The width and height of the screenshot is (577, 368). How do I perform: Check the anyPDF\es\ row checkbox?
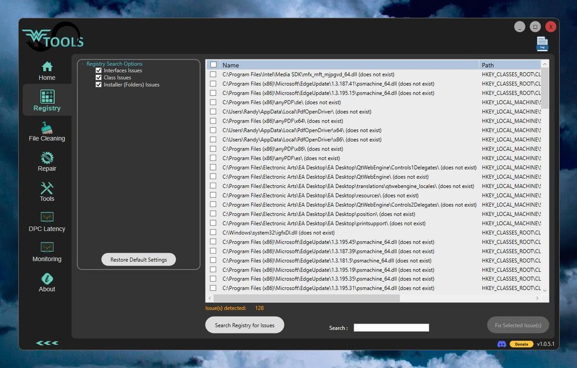(213, 158)
